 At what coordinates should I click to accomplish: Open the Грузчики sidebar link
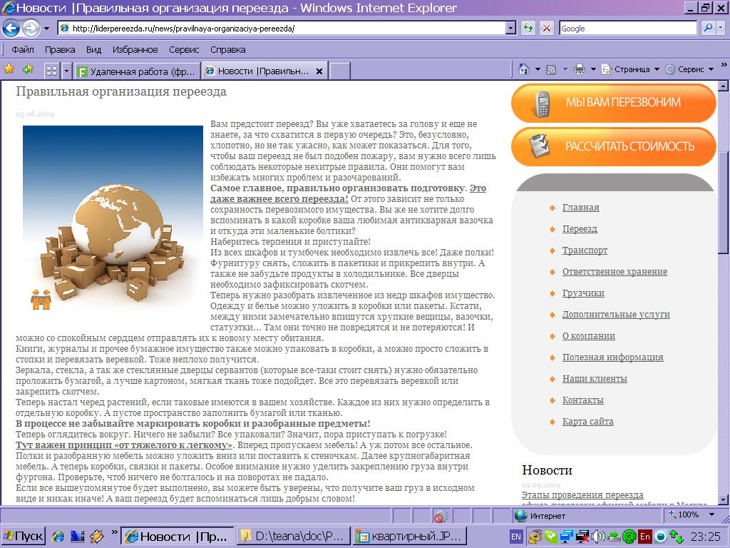click(x=582, y=293)
